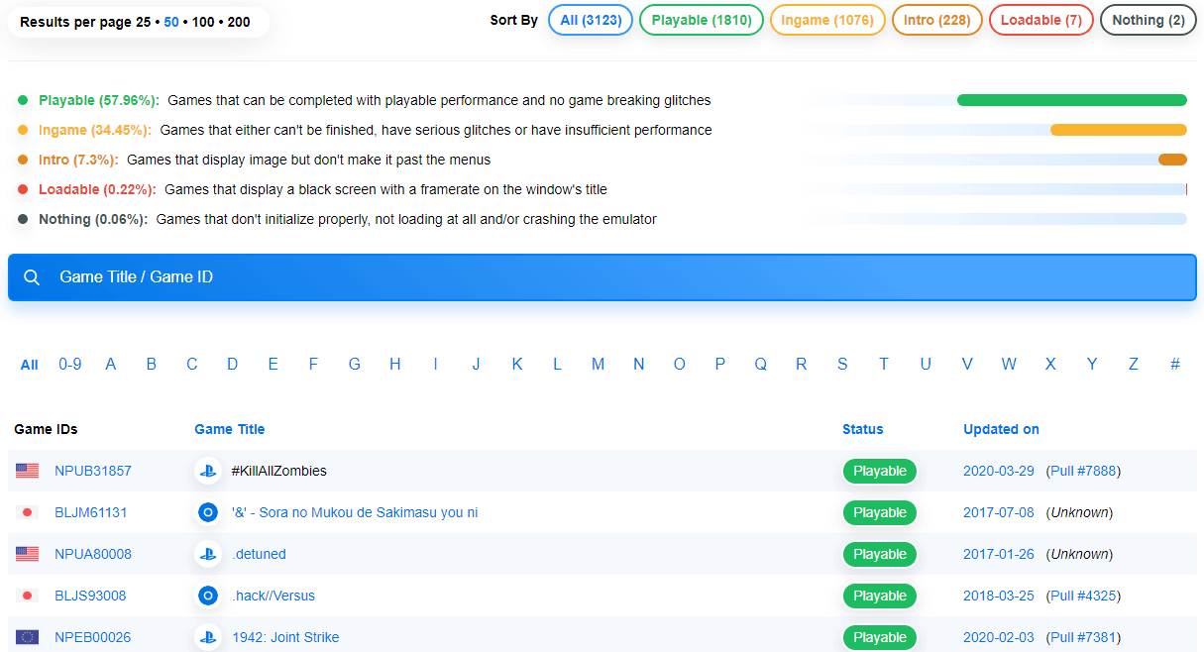This screenshot has height=652, width=1204.
Task: Select letter M in alphabet filter
Action: (598, 365)
